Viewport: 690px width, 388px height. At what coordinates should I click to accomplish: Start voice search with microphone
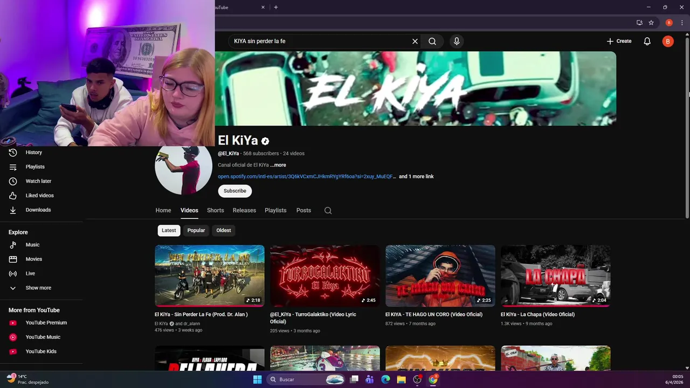pyautogui.click(x=457, y=41)
